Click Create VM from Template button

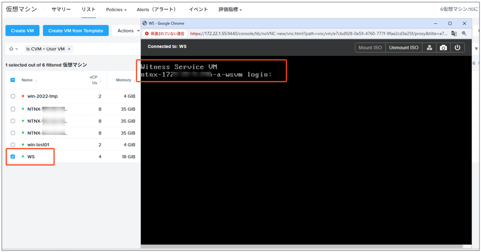76,30
